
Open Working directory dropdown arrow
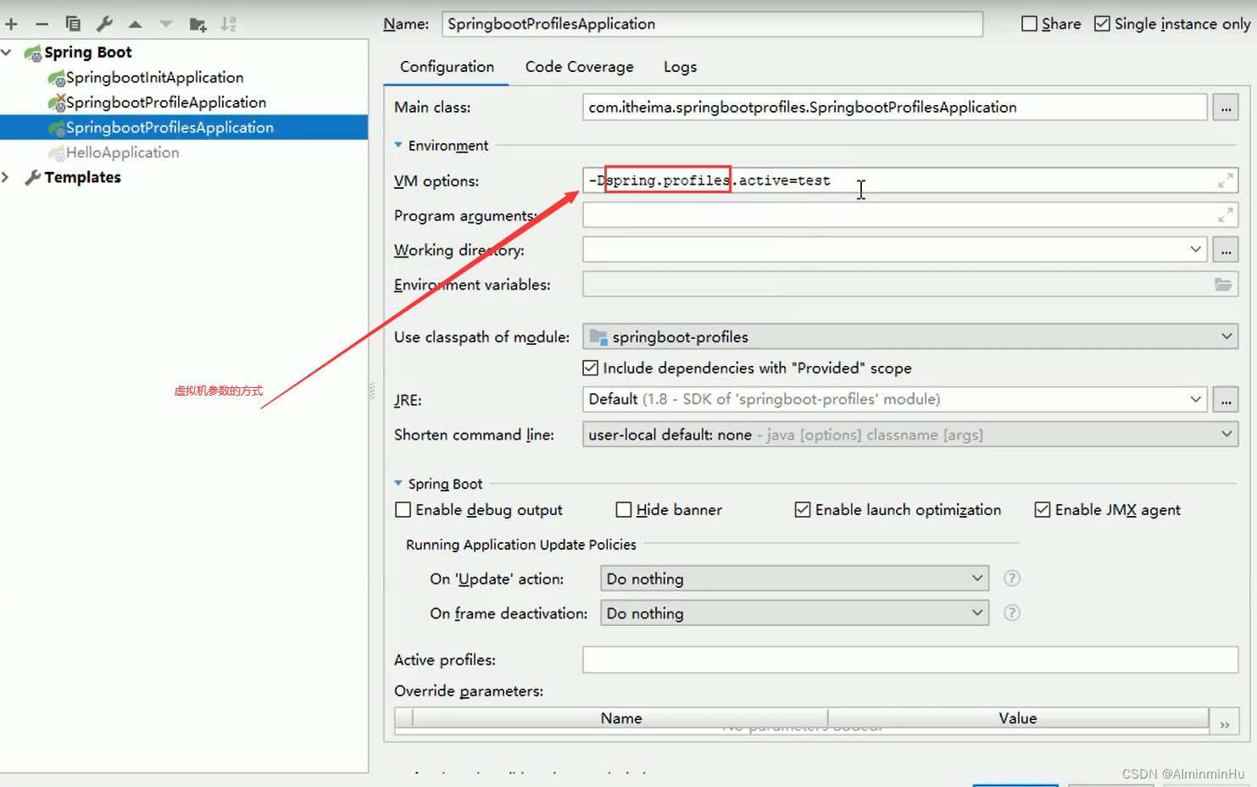tap(1195, 250)
